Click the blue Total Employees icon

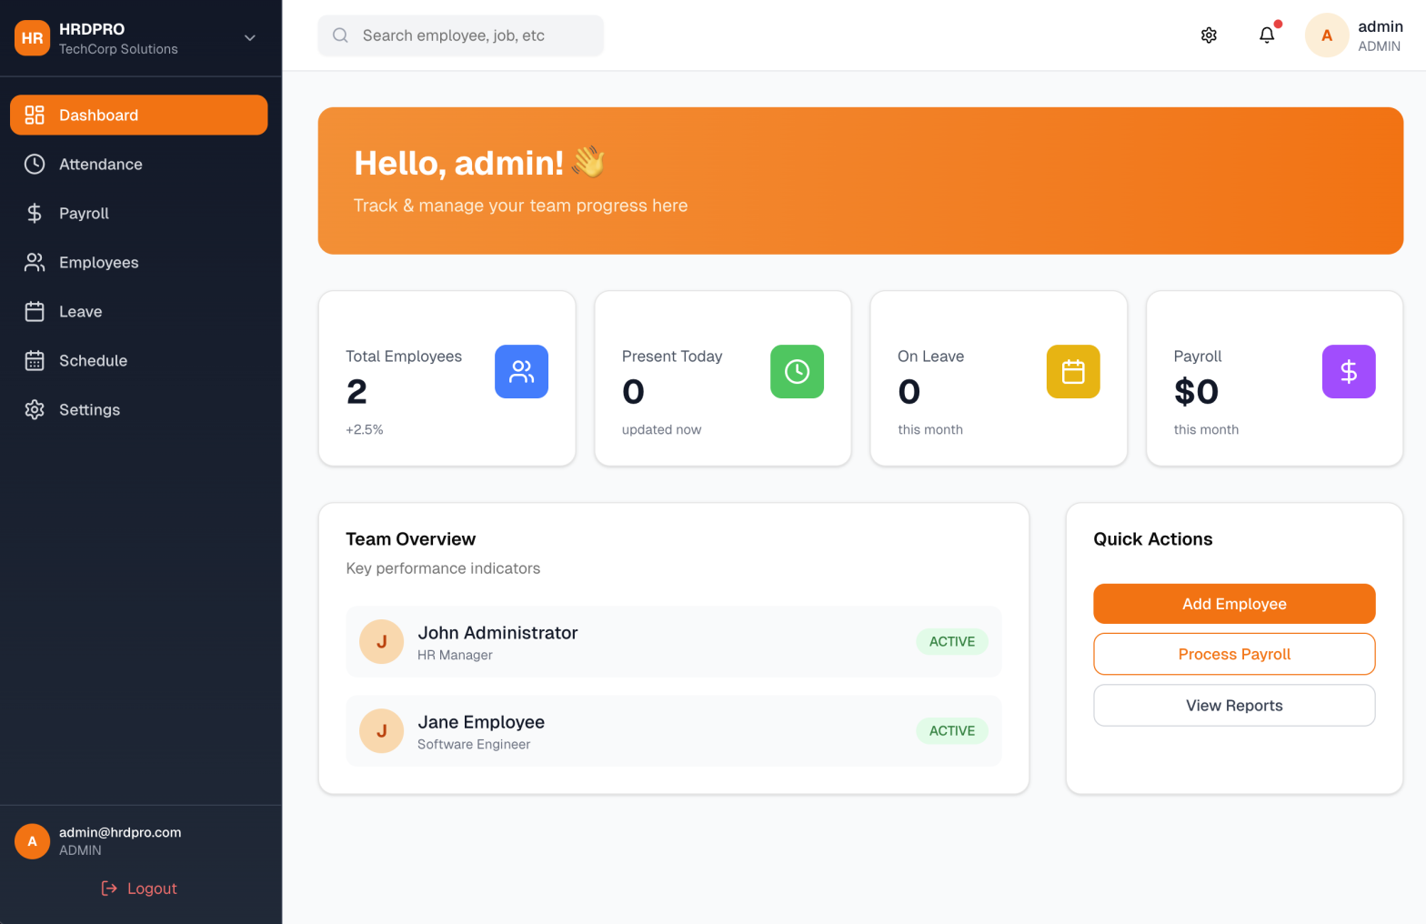click(x=521, y=371)
